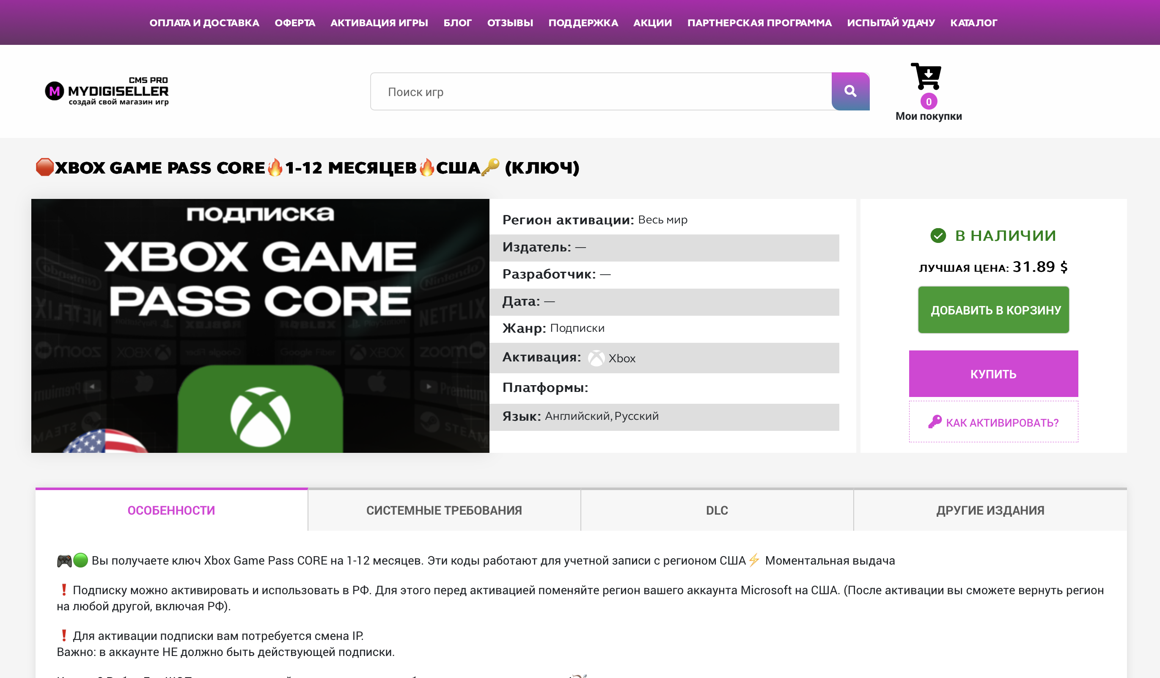
Task: Open the Другие издания tab
Action: pyautogui.click(x=990, y=510)
